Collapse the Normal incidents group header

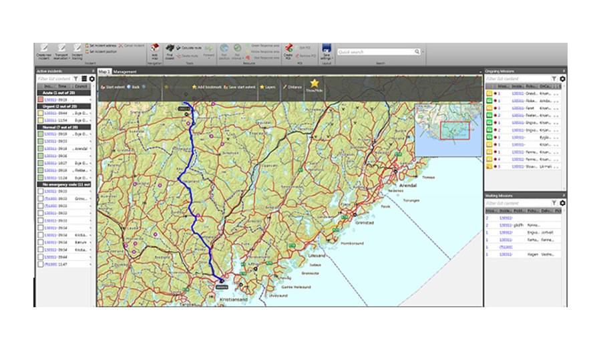coord(63,128)
